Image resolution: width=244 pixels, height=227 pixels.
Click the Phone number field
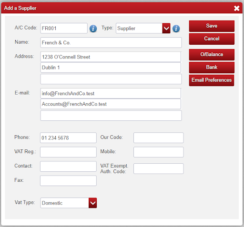coord(68,138)
